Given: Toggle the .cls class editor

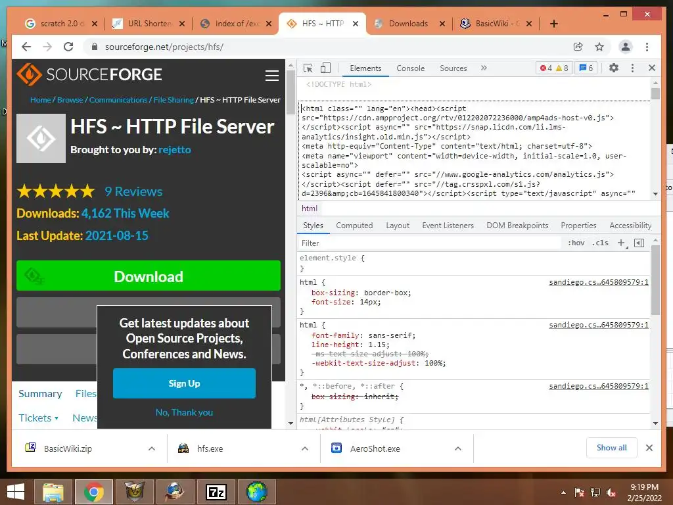Looking at the screenshot, I should (x=600, y=243).
